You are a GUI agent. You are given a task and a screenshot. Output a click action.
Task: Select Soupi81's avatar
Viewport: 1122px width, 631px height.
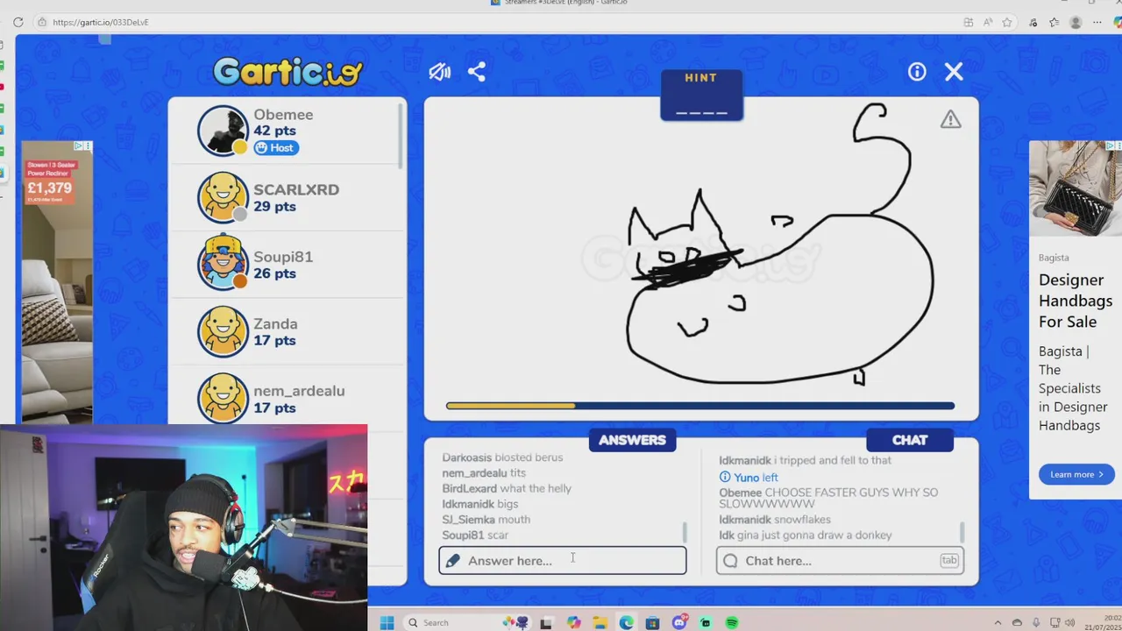click(x=223, y=264)
